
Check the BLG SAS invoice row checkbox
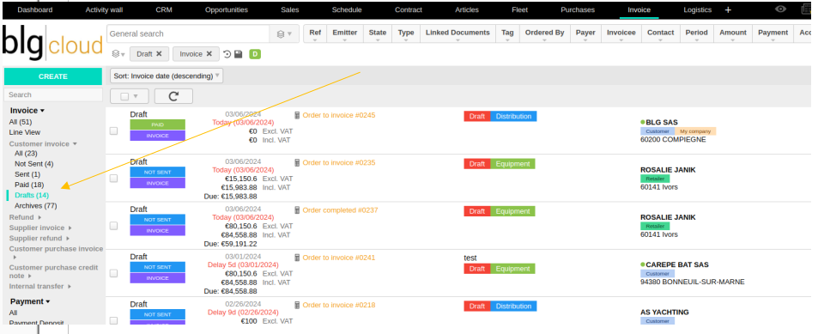tap(113, 131)
